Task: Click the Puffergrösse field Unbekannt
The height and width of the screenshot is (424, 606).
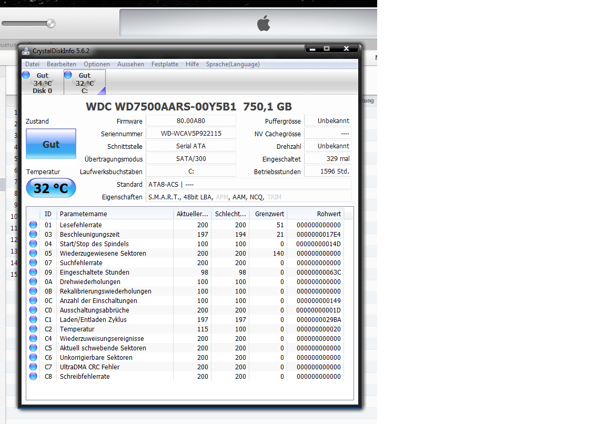Action: 328,120
